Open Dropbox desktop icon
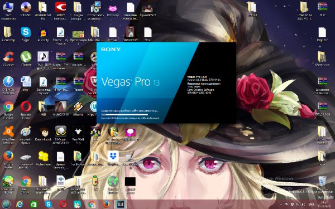The image size is (335, 209). click(x=113, y=156)
